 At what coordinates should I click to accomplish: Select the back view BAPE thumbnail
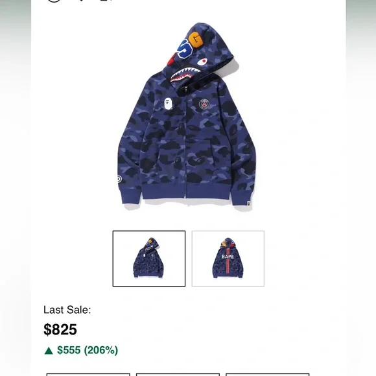point(228,259)
